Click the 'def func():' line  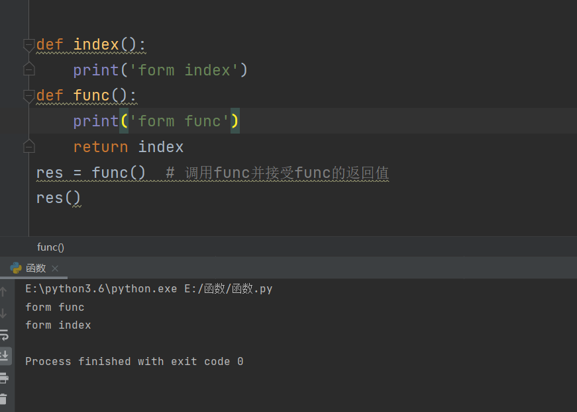[x=87, y=95]
